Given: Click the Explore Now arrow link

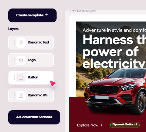Looking at the screenshot, I should coord(90,125).
